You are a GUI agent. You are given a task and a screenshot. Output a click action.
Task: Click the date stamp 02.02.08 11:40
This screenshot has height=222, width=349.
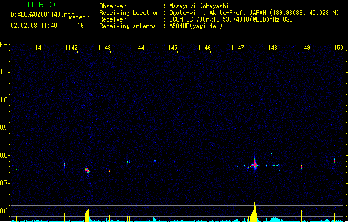34,26
